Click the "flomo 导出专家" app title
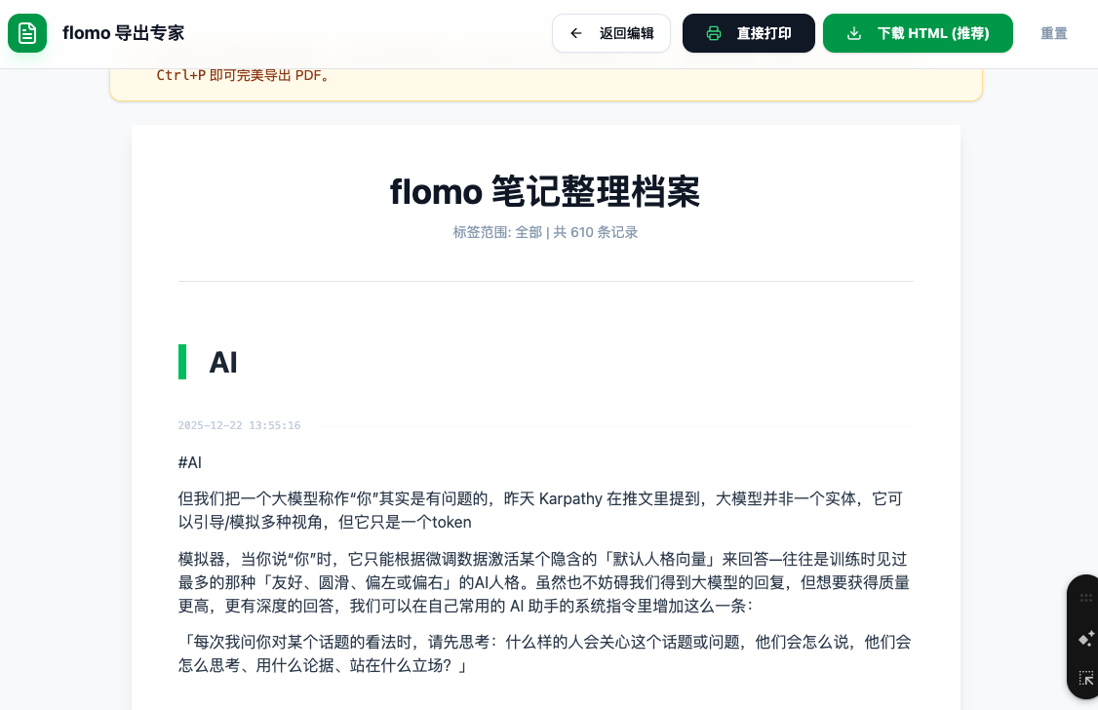This screenshot has height=710, width=1098. (123, 33)
